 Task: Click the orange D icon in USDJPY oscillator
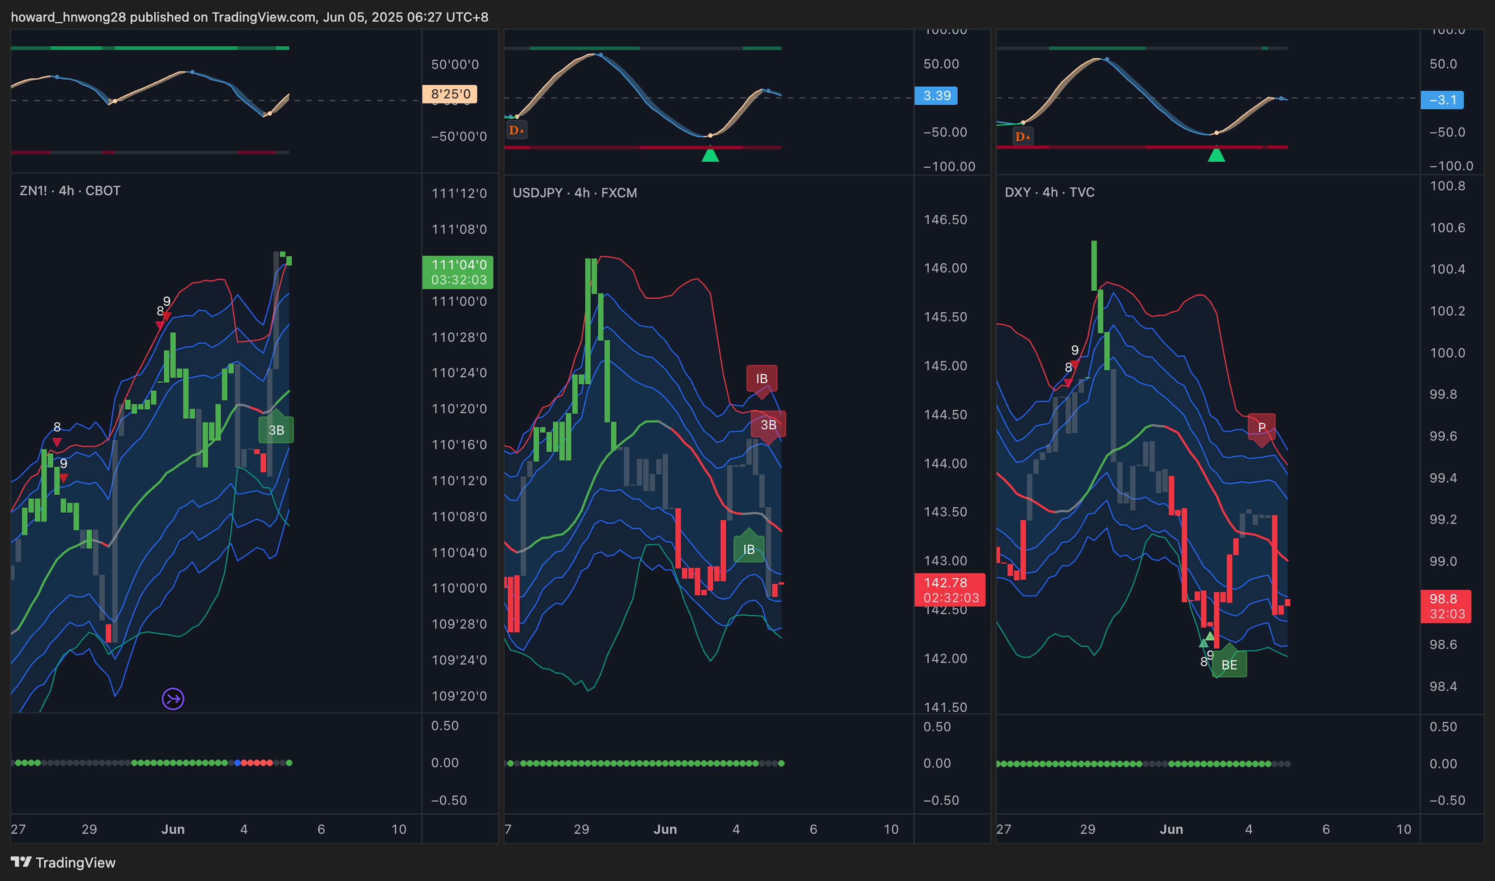point(516,130)
